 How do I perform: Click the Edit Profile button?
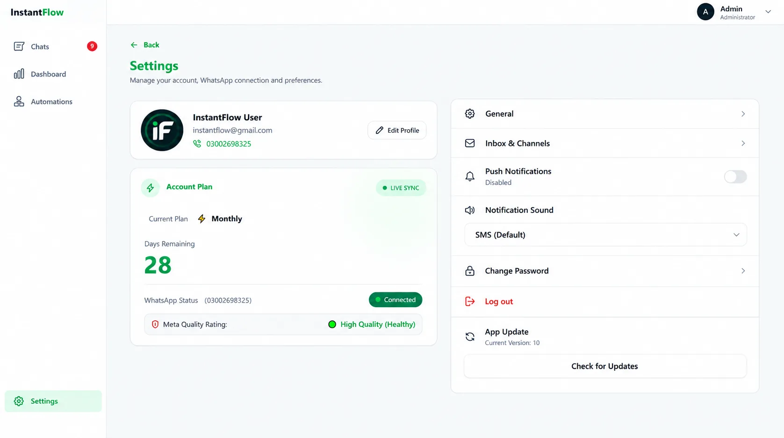(397, 130)
